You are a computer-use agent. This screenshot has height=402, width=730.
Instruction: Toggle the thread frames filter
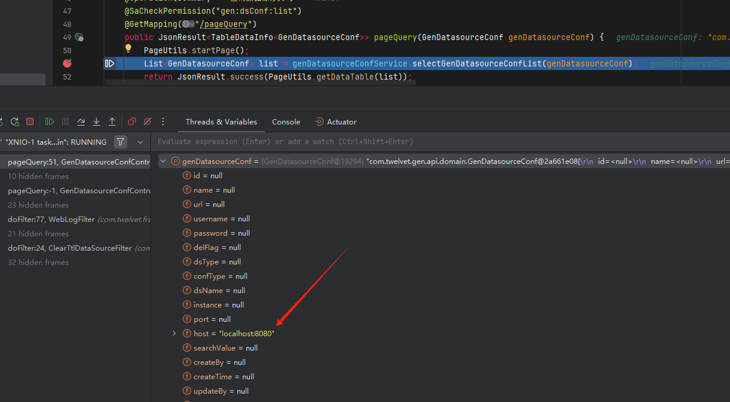[x=120, y=142]
